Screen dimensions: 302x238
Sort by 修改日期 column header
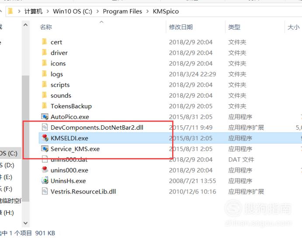181,27
